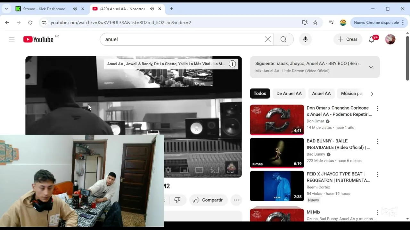
Task: Filter by De Anuel AA chip
Action: point(289,94)
